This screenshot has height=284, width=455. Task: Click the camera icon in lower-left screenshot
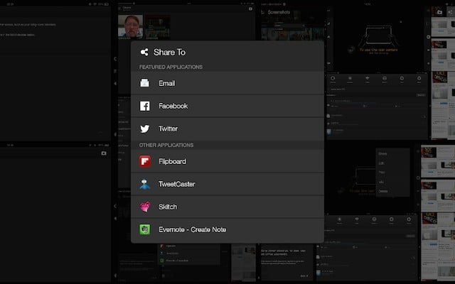coord(104,153)
